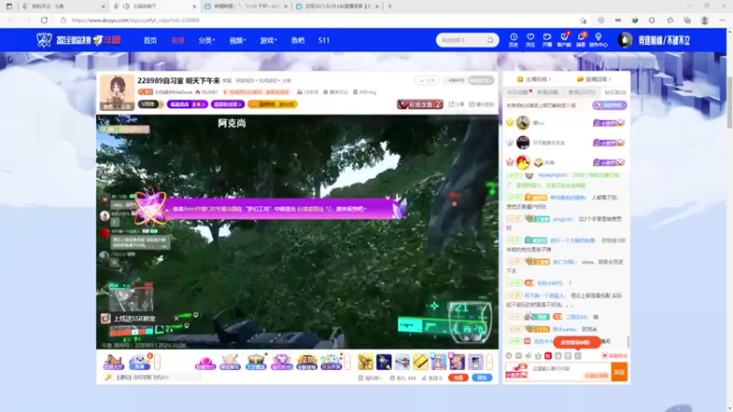733x412 pixels.
Task: Open the 任务大厅 task hall icon
Action: coord(114,362)
